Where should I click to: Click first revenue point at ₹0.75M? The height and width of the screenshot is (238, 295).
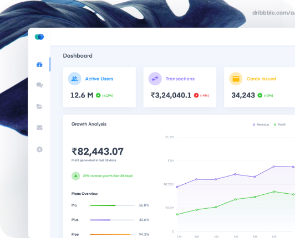[x=177, y=187]
